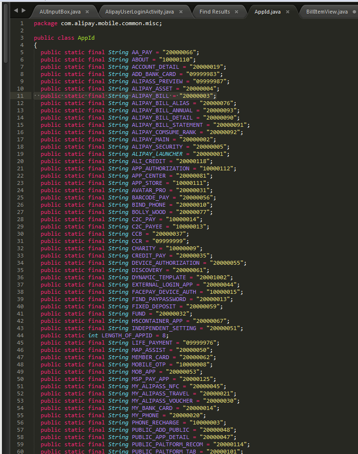The image size is (358, 454).
Task: Click the highlighted ALIPAY_LAUNCHER constant
Action: 157,154
